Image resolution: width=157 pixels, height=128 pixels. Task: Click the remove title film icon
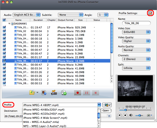pos(44,92)
